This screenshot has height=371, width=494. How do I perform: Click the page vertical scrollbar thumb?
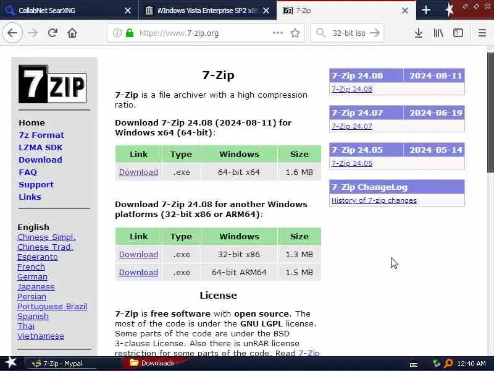pyautogui.click(x=490, y=113)
